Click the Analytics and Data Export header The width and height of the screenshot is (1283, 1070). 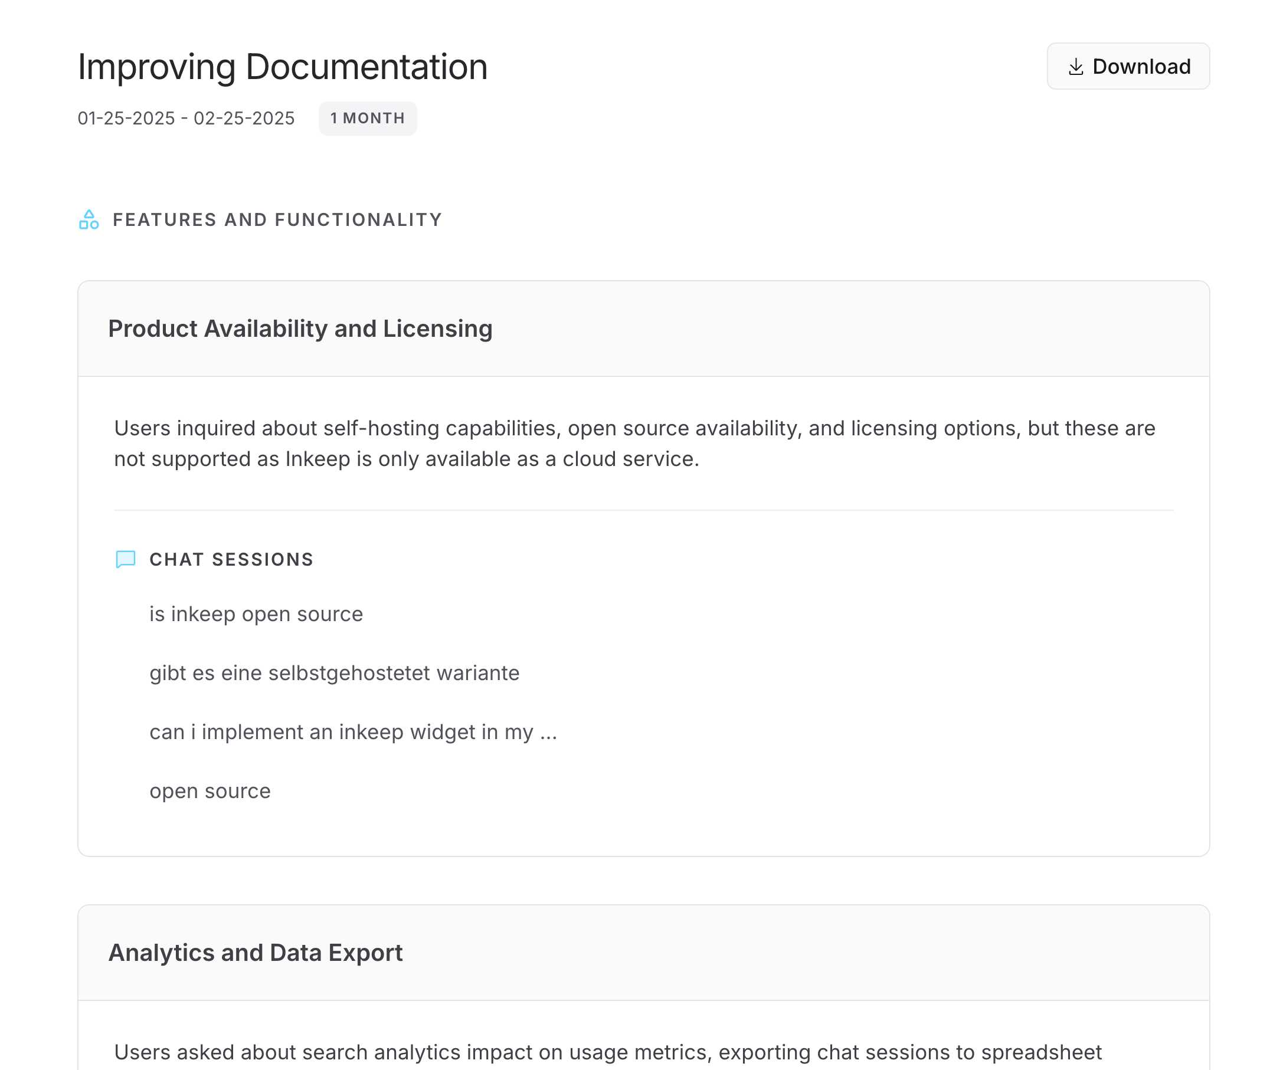click(256, 953)
